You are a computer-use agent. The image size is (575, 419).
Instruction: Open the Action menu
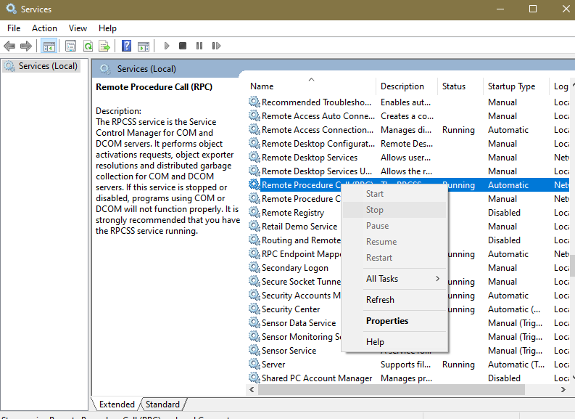[x=44, y=28]
